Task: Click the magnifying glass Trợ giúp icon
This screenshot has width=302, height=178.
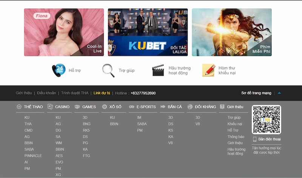Action: coord(108,70)
